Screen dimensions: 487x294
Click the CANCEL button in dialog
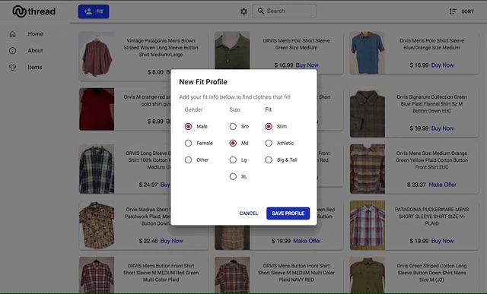(x=249, y=213)
